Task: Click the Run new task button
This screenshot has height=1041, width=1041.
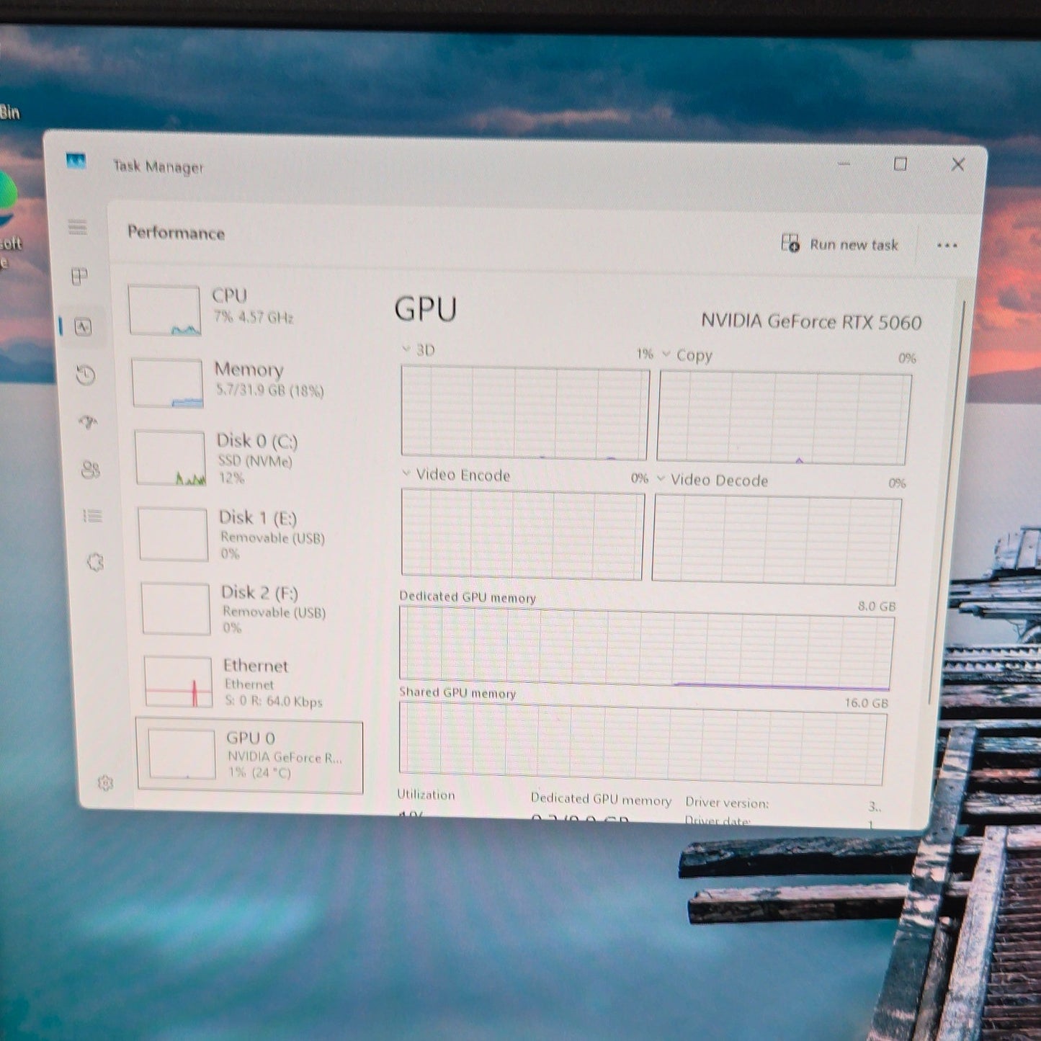Action: coord(840,244)
